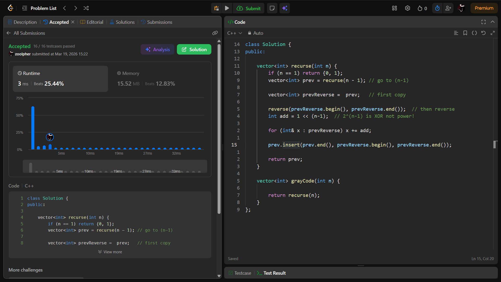Open the layout grid icon

(x=394, y=8)
